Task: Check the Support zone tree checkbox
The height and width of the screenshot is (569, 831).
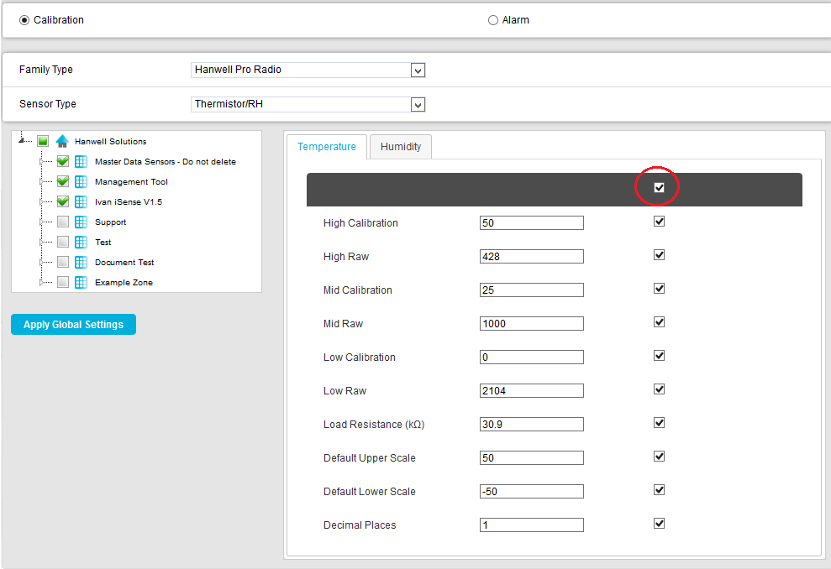Action: point(63,222)
